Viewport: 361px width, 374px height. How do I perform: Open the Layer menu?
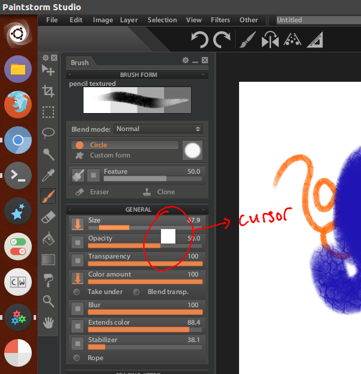point(129,20)
